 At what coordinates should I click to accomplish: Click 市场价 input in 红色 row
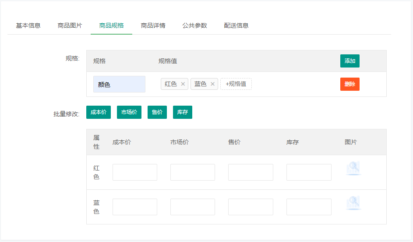tap(193, 172)
